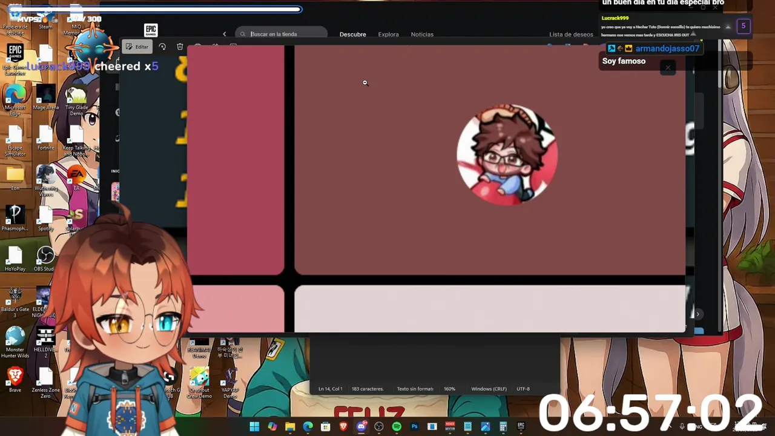Image resolution: width=775 pixels, height=436 pixels.
Task: Open Phasmophobia desktop shortcut
Action: (x=15, y=219)
